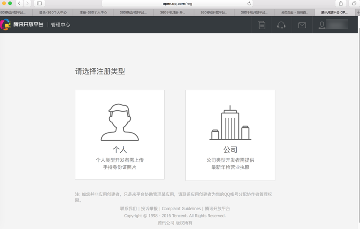Screen dimensions: 360x229
Task: Switch to 360手机开放平台 tab
Action: click(x=254, y=13)
